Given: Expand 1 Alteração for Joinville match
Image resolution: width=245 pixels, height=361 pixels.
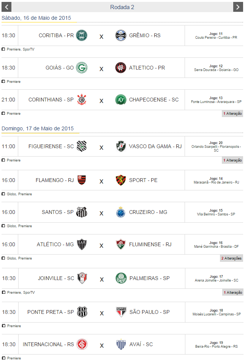Looking at the screenshot, I should (x=232, y=293).
